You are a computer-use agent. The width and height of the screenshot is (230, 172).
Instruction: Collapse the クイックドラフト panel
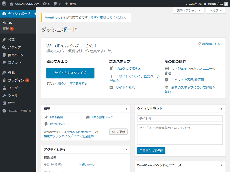coord(222,109)
